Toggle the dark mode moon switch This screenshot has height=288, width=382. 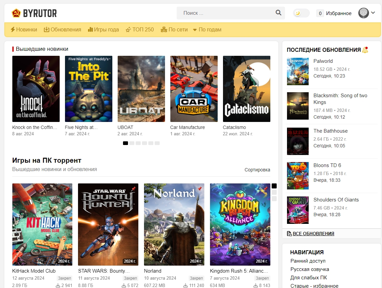(301, 13)
